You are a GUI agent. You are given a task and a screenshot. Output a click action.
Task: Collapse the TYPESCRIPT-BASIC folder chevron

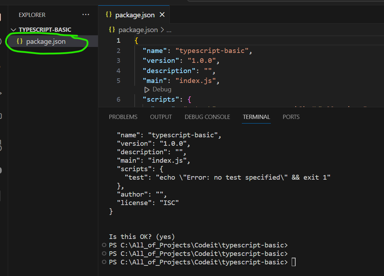(x=13, y=30)
